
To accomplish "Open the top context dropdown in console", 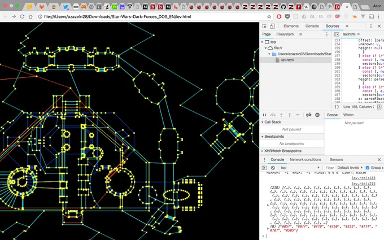I will point(300,168).
